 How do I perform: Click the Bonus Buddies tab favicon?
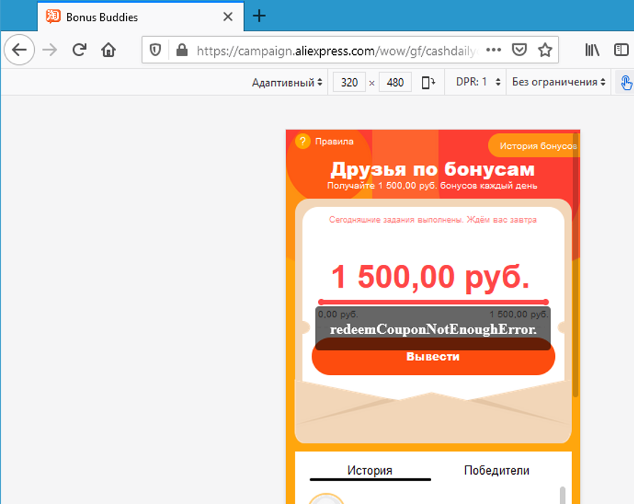[x=53, y=16]
